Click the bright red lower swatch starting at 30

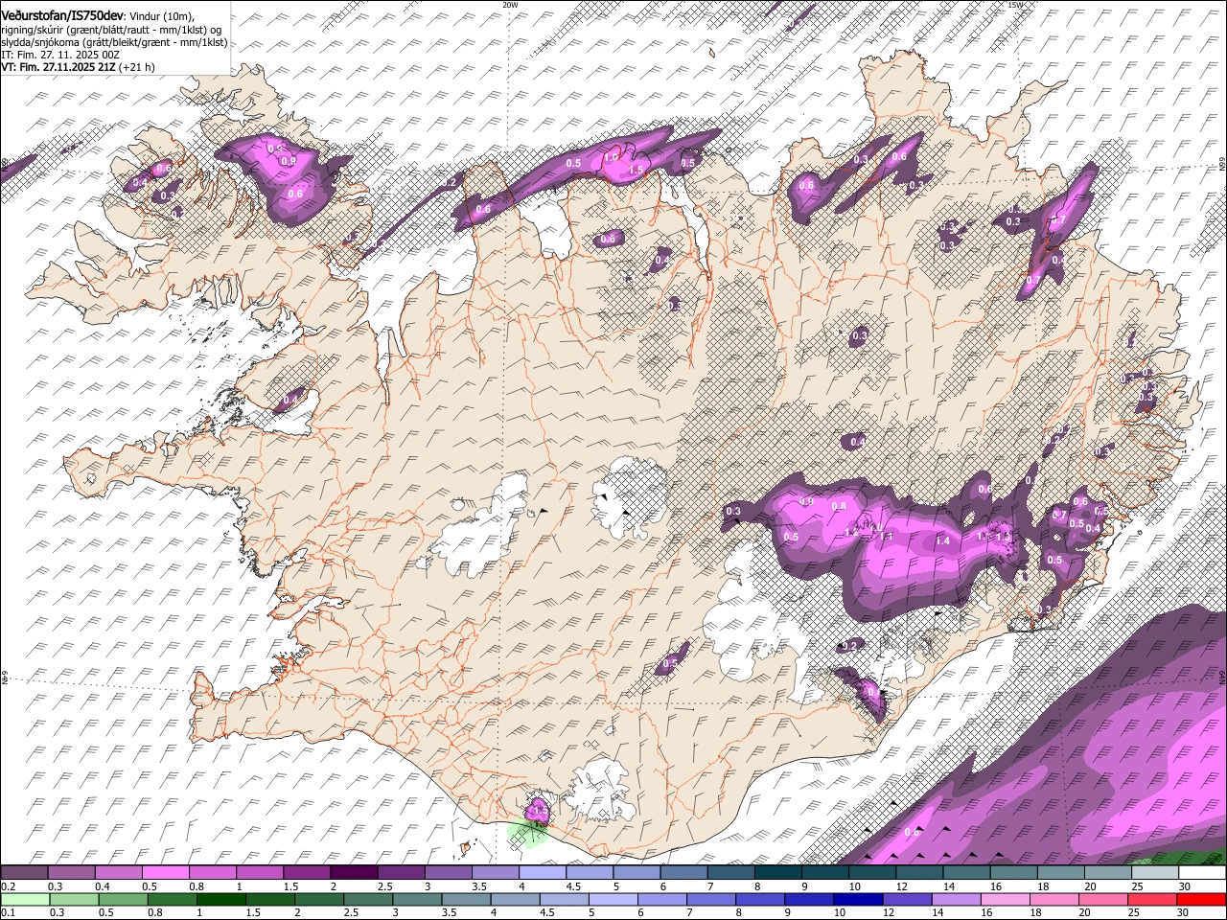click(x=1200, y=899)
